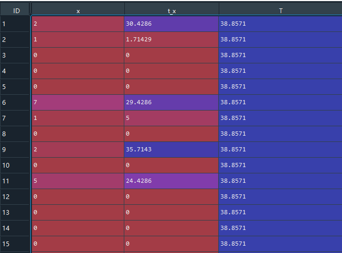Viewport: 342px width, 253px height.
Task: Select row header 2
Action: [x=15, y=40]
